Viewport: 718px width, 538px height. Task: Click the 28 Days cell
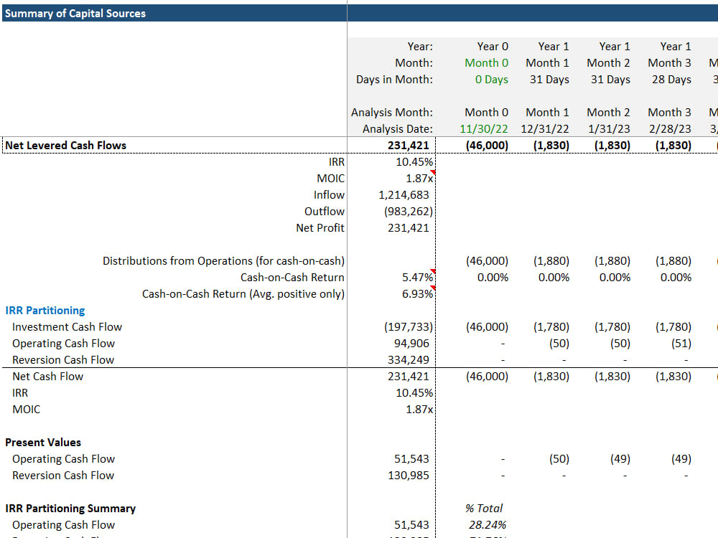(x=671, y=79)
